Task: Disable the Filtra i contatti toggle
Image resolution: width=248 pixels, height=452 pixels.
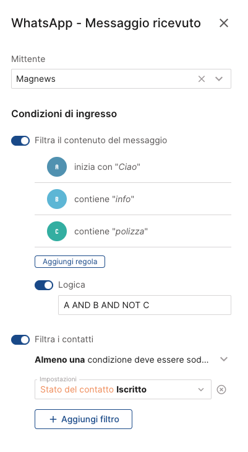Action: coord(20,340)
